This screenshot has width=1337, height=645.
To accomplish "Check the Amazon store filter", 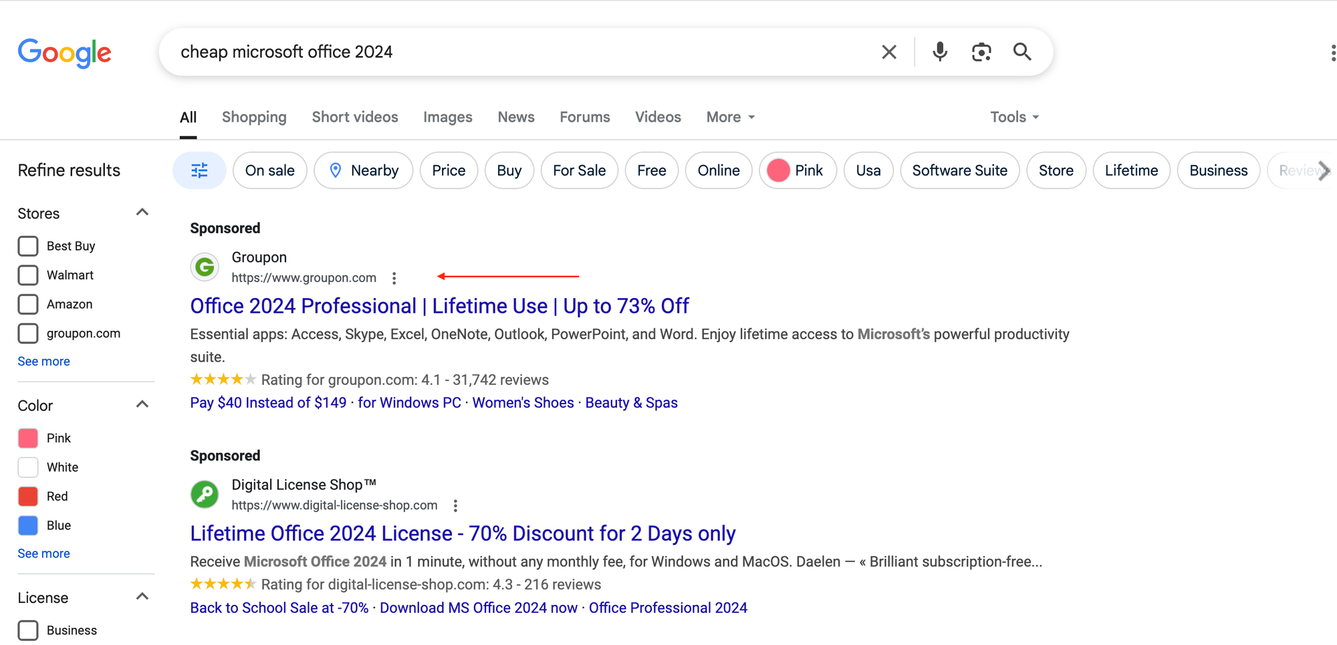I will (28, 304).
